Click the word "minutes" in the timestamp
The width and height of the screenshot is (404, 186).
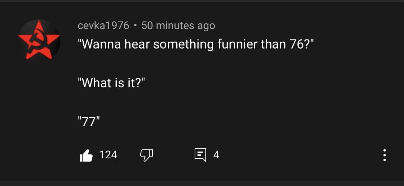(x=175, y=25)
